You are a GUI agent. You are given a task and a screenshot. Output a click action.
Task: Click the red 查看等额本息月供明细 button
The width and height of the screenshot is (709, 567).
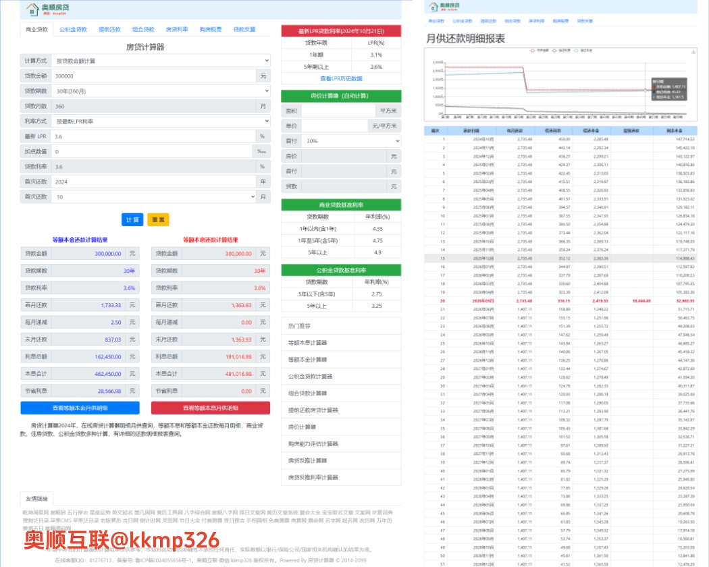[210, 408]
